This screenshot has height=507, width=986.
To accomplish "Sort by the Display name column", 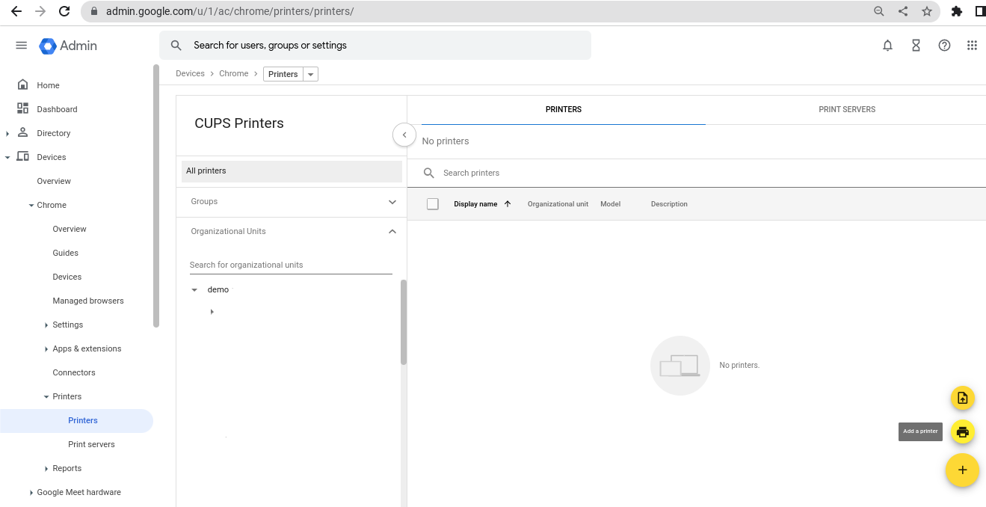I will pos(475,204).
